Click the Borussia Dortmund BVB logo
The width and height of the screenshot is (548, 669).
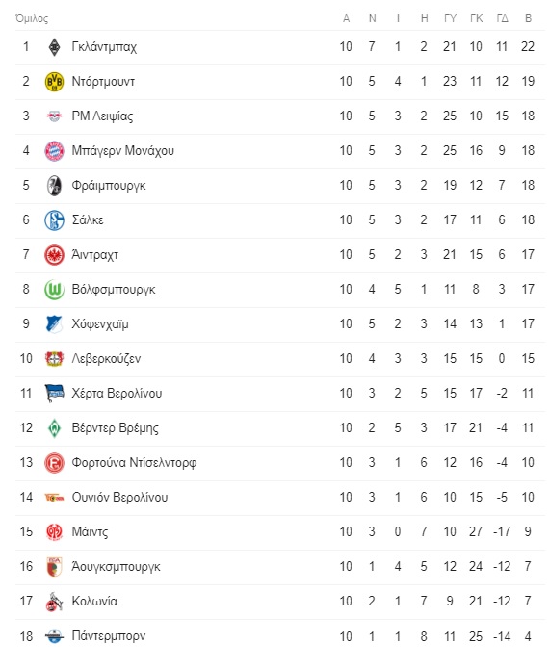coord(54,82)
